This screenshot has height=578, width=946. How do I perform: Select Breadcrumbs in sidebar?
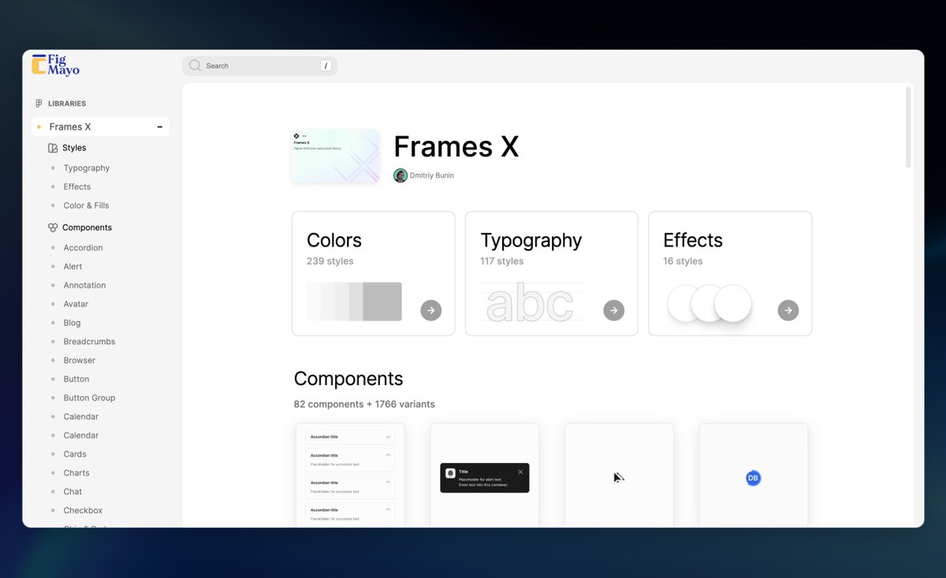point(90,342)
